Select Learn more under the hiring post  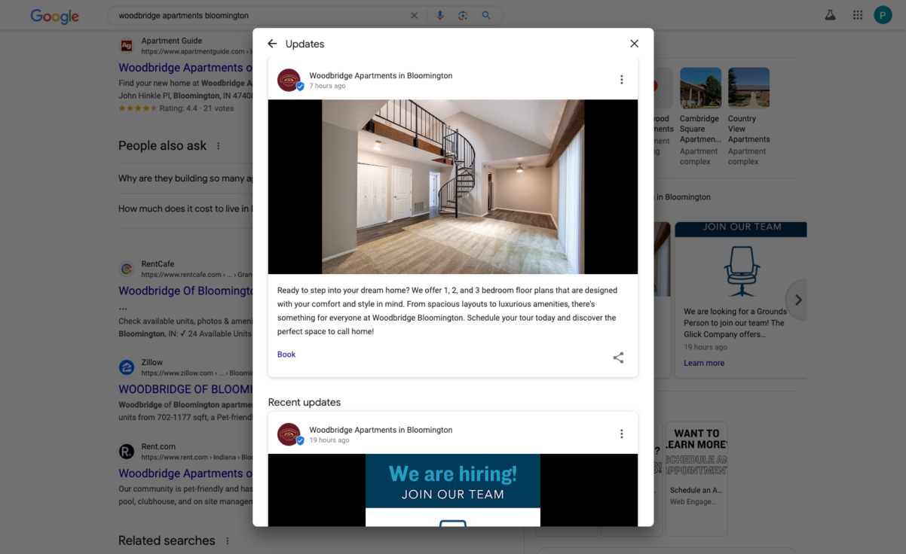click(x=703, y=362)
